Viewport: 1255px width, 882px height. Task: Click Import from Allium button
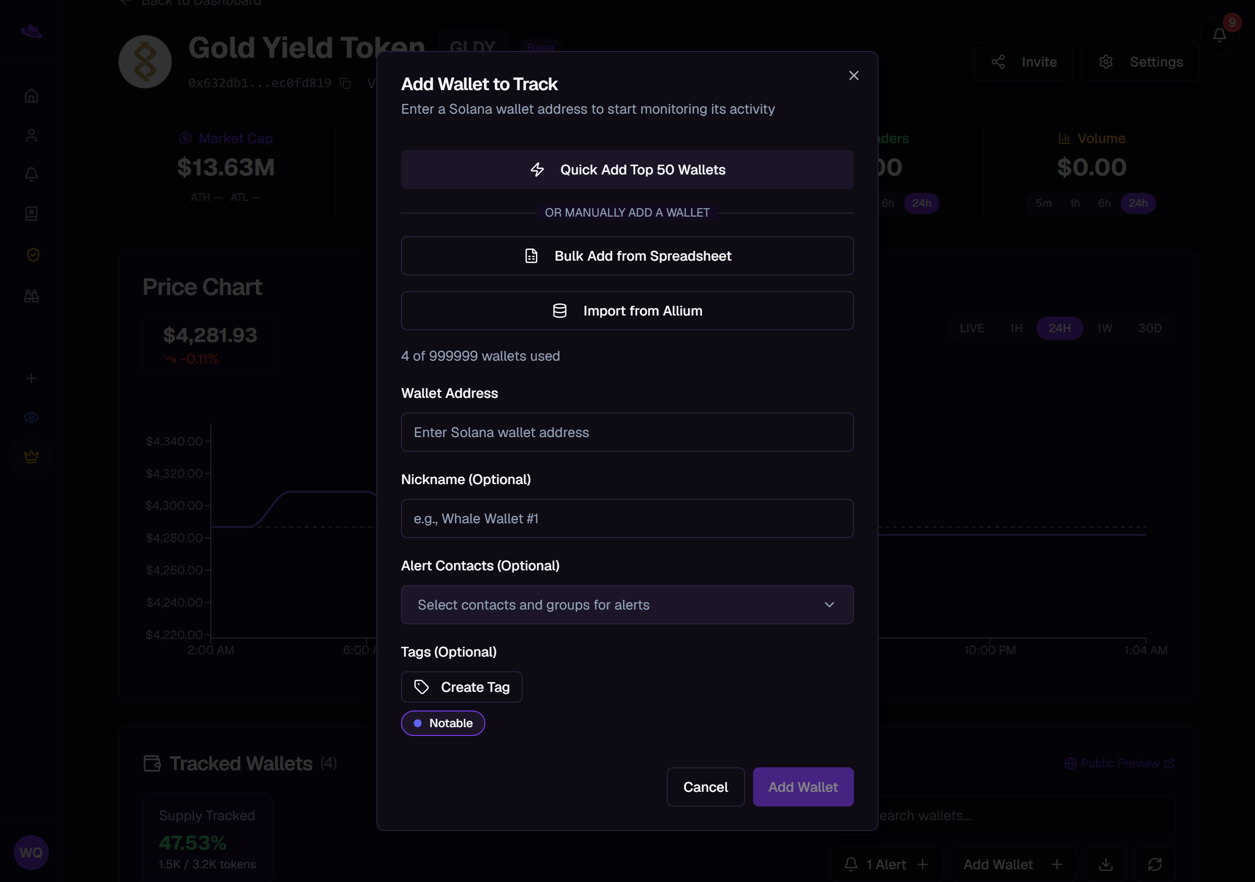[x=627, y=311]
